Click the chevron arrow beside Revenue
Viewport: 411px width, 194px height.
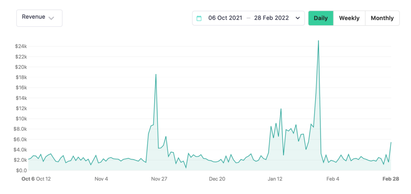pos(51,18)
